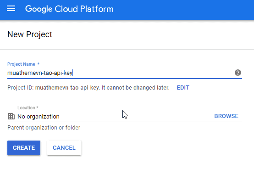Click the Google Cloud Platform title
This screenshot has height=175, width=254.
coord(69,9)
